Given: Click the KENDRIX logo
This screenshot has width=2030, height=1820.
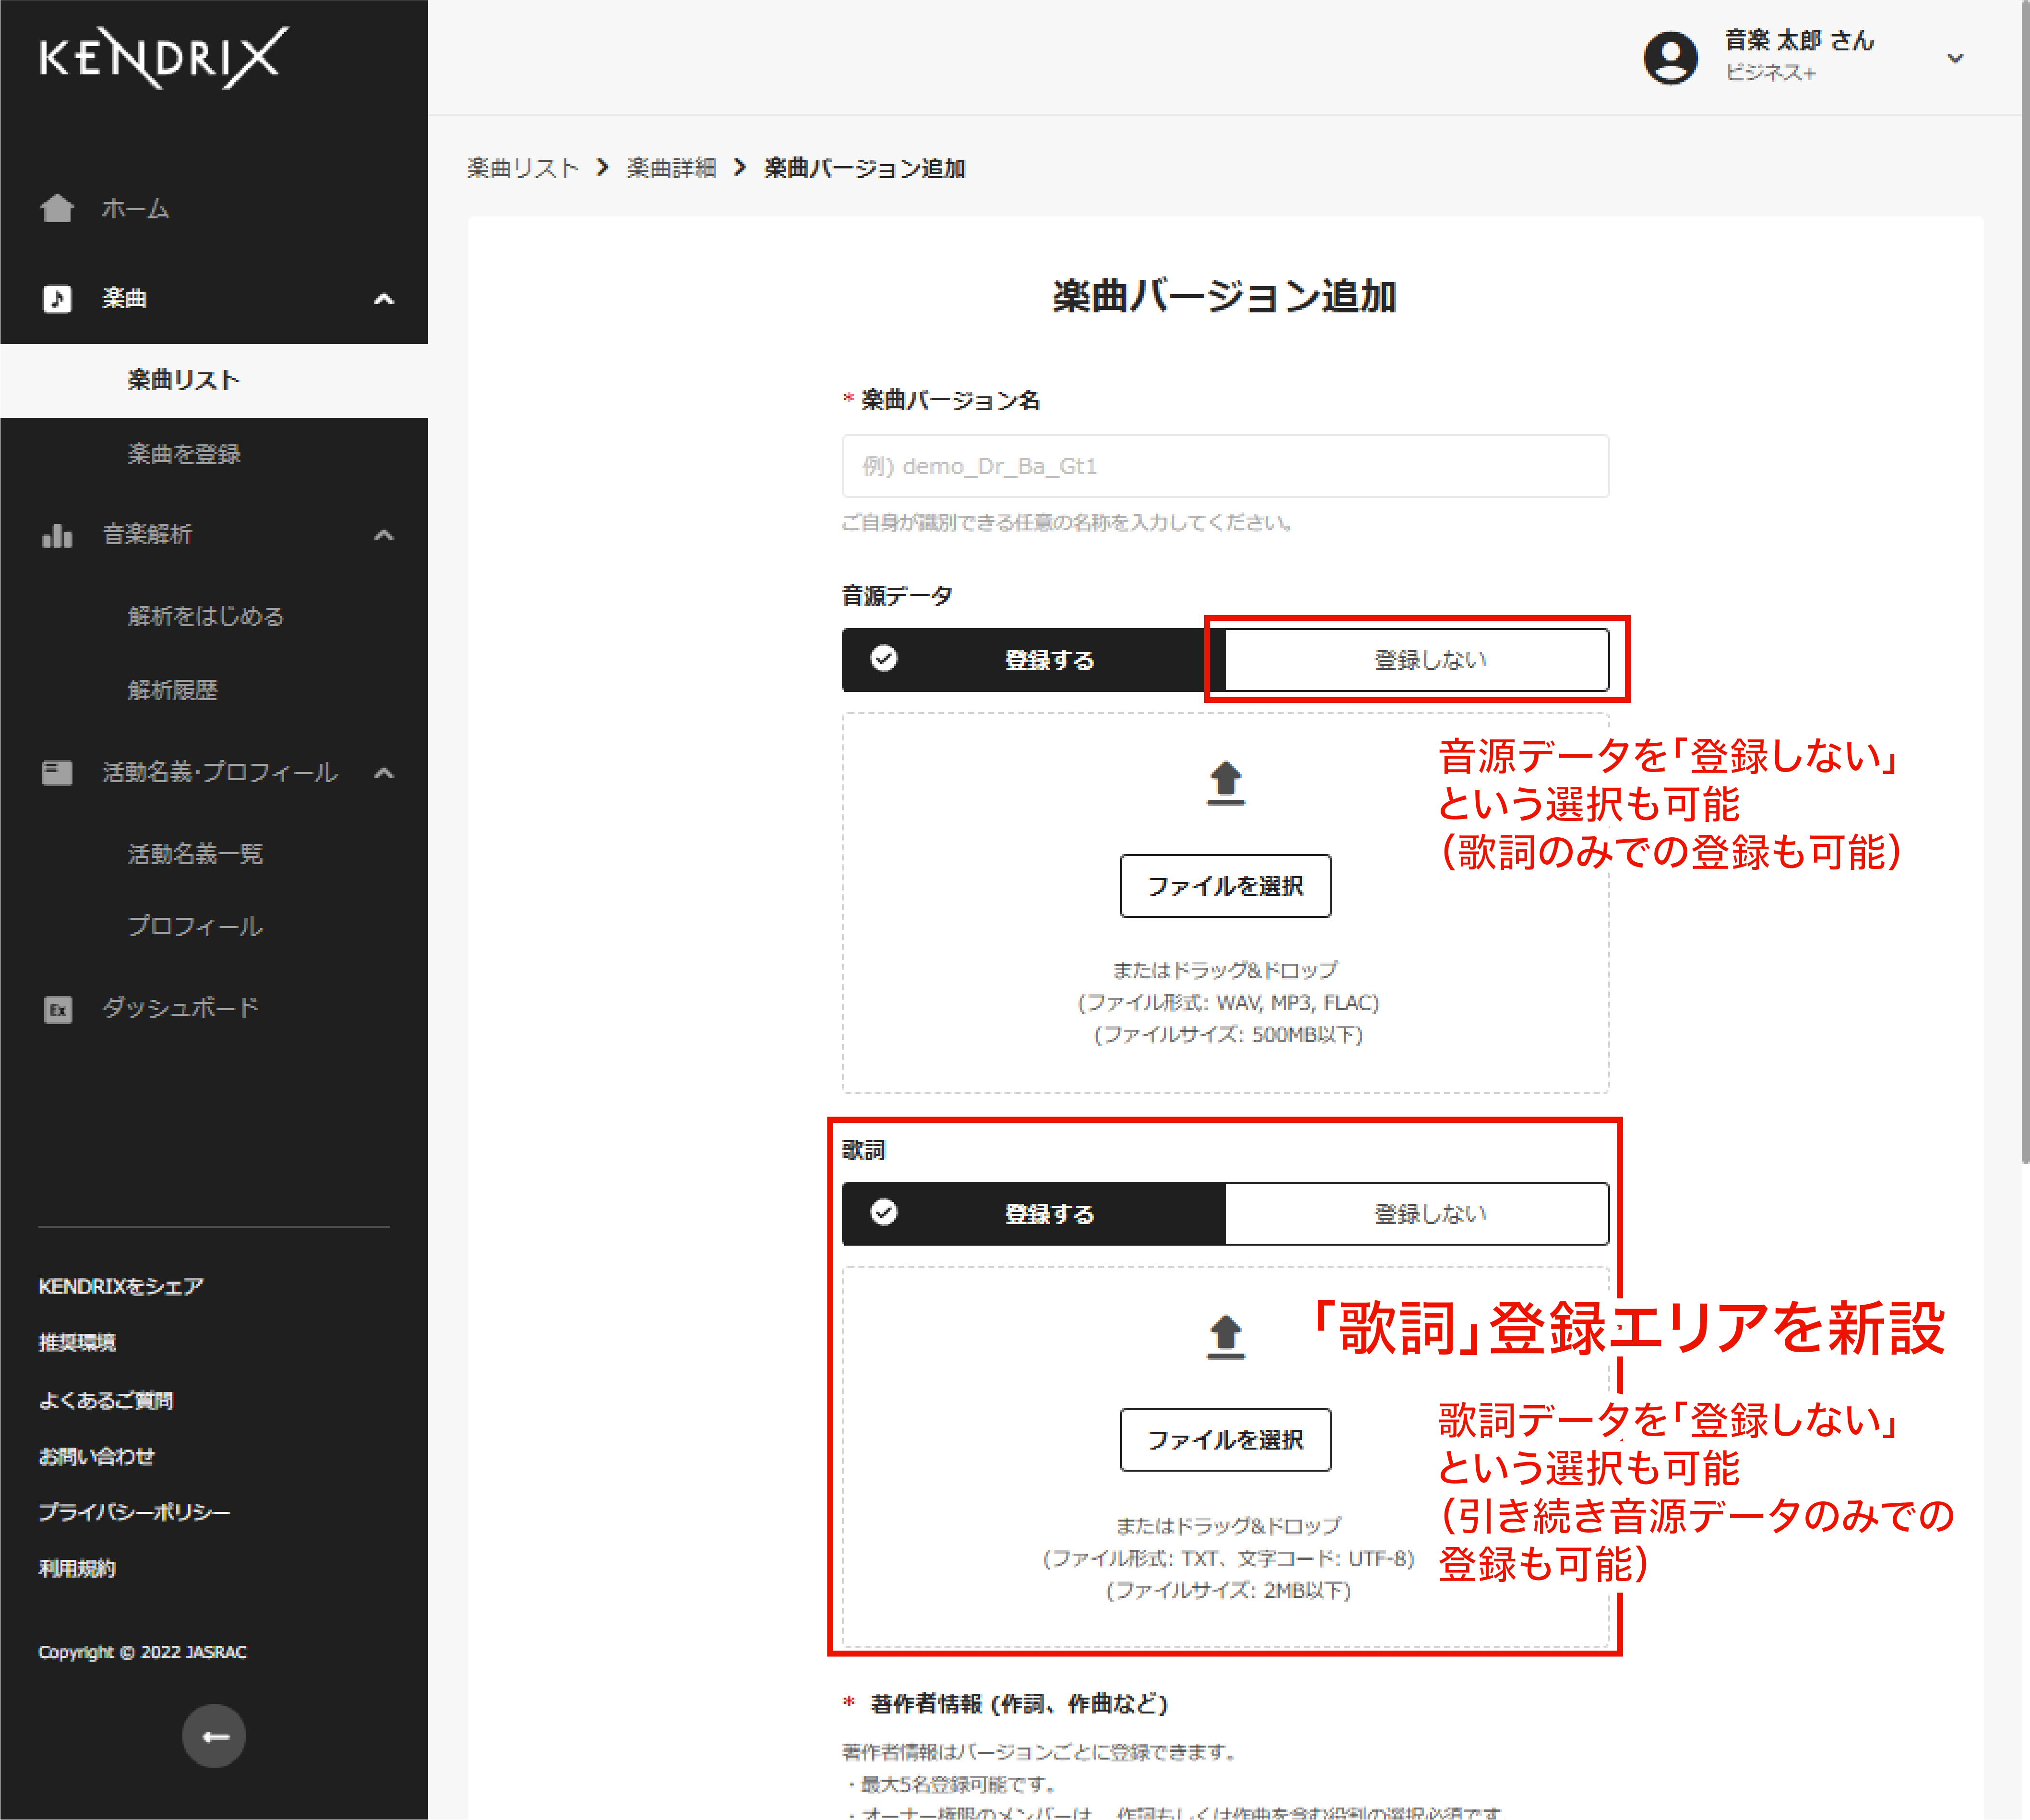Looking at the screenshot, I should pyautogui.click(x=164, y=58).
